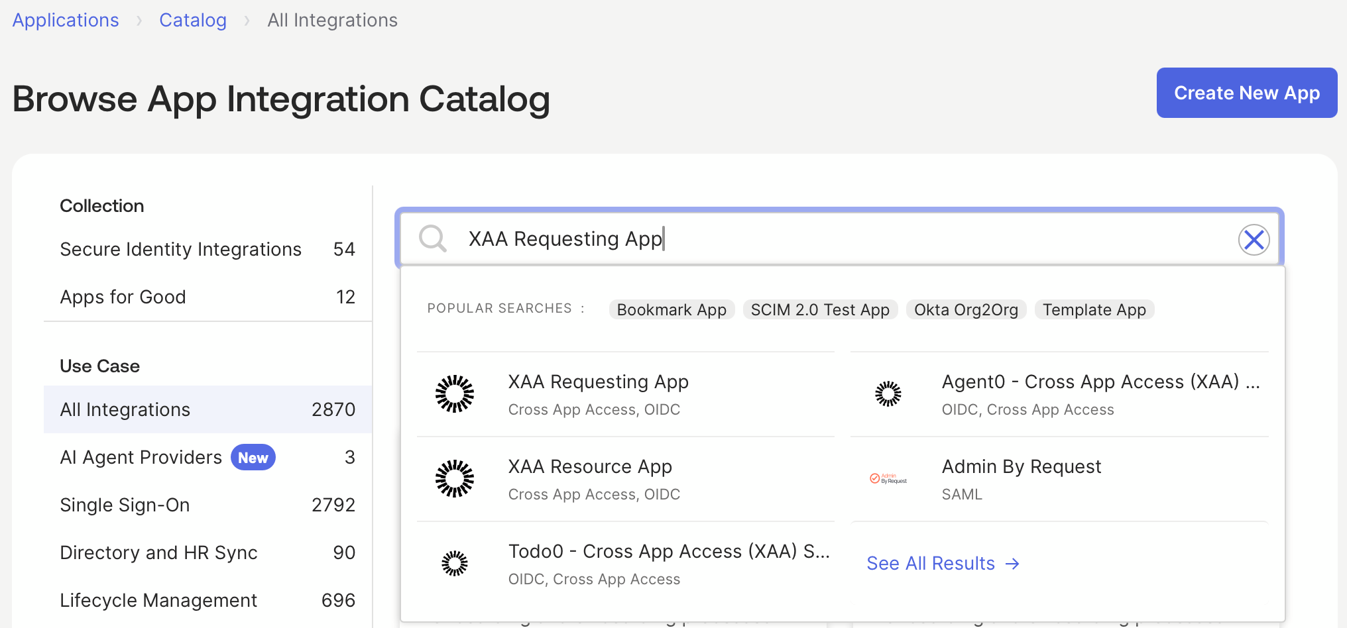Pick the Template App popular search
1347x628 pixels.
(x=1094, y=309)
